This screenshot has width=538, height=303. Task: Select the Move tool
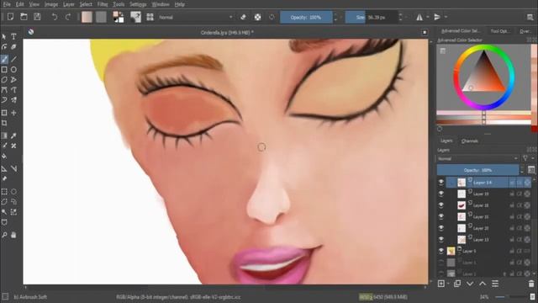(x=13, y=113)
